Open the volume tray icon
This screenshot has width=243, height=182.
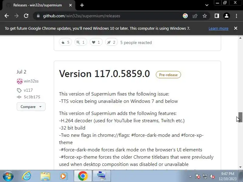point(212,176)
